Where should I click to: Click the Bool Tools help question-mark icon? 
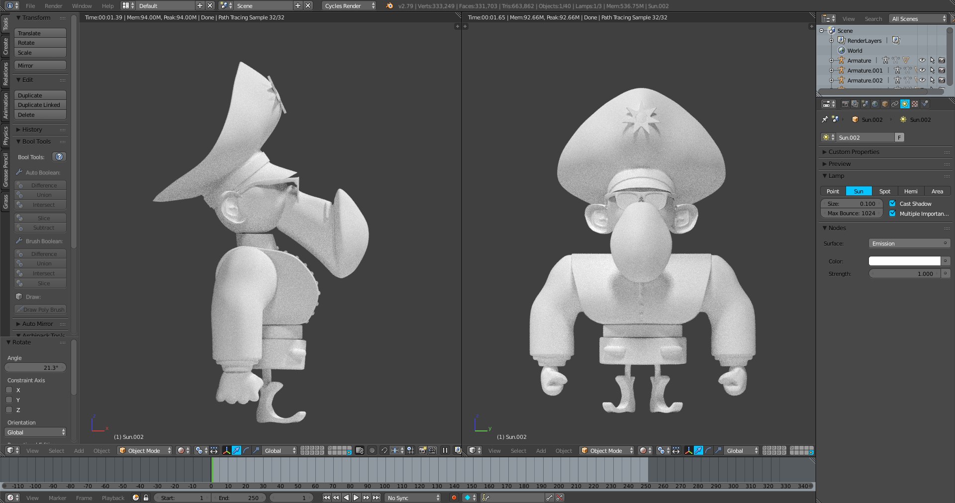59,157
